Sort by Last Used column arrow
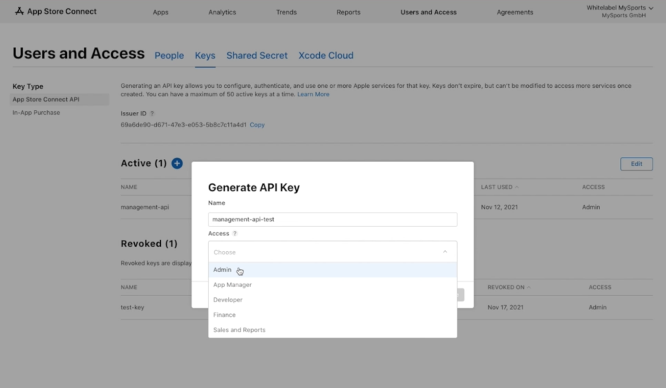 click(x=517, y=187)
